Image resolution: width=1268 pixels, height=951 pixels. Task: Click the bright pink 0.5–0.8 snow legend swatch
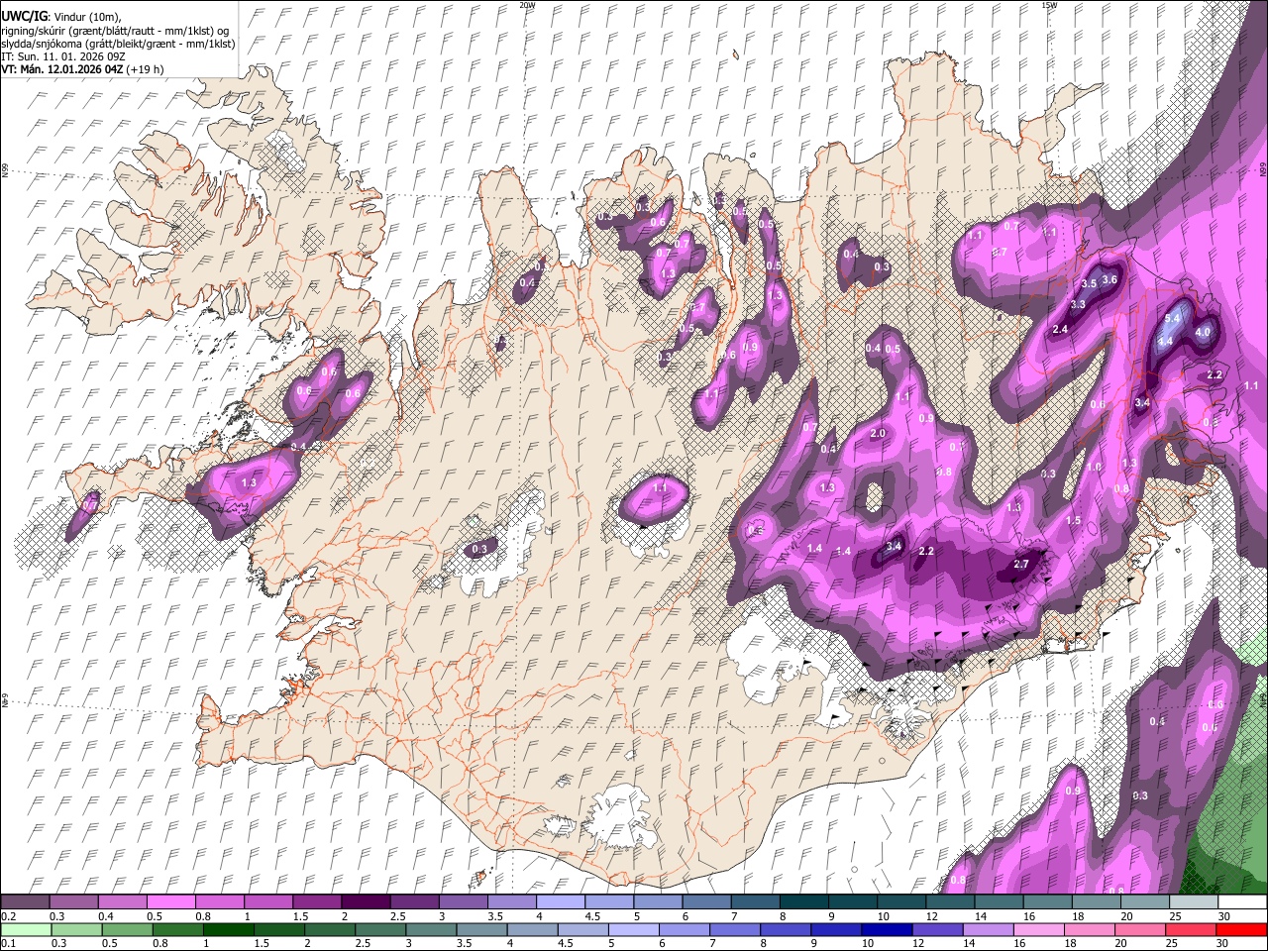(170, 902)
